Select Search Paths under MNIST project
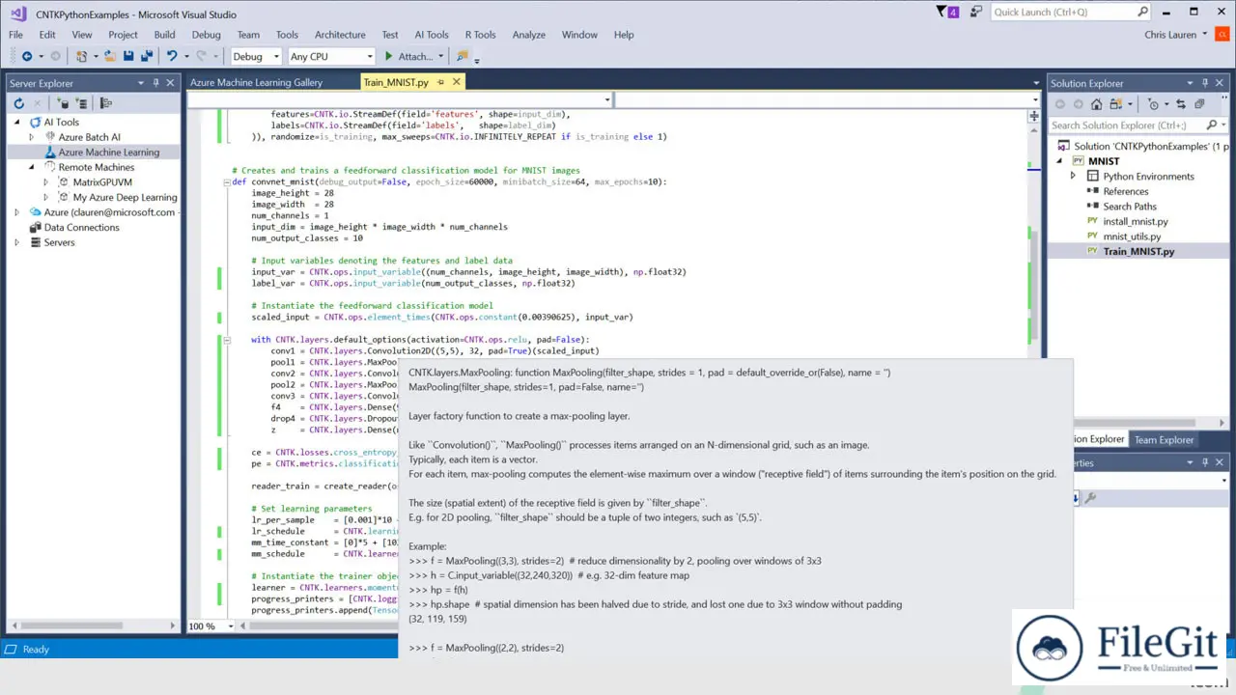This screenshot has height=695, width=1236. coord(1129,206)
